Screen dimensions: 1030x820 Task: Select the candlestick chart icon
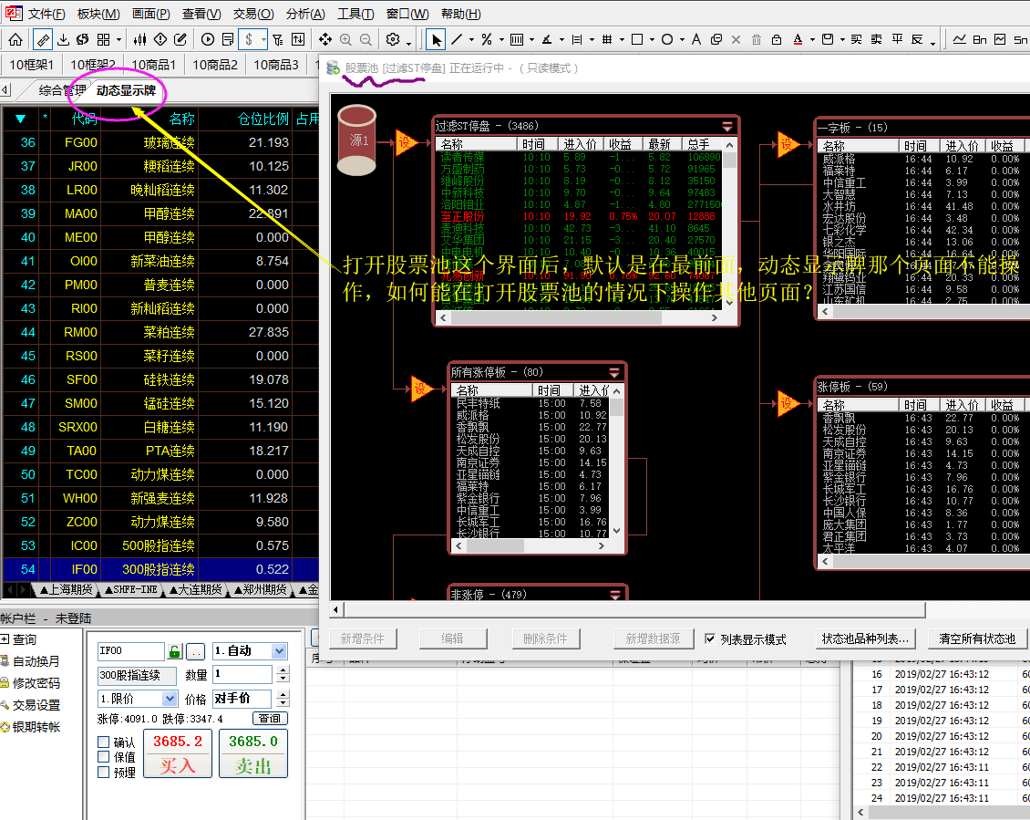(140, 39)
